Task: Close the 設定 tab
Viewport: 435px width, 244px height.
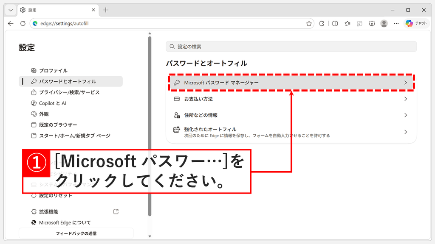Action: pos(93,10)
